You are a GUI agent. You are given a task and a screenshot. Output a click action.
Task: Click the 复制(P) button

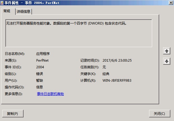click(13, 113)
